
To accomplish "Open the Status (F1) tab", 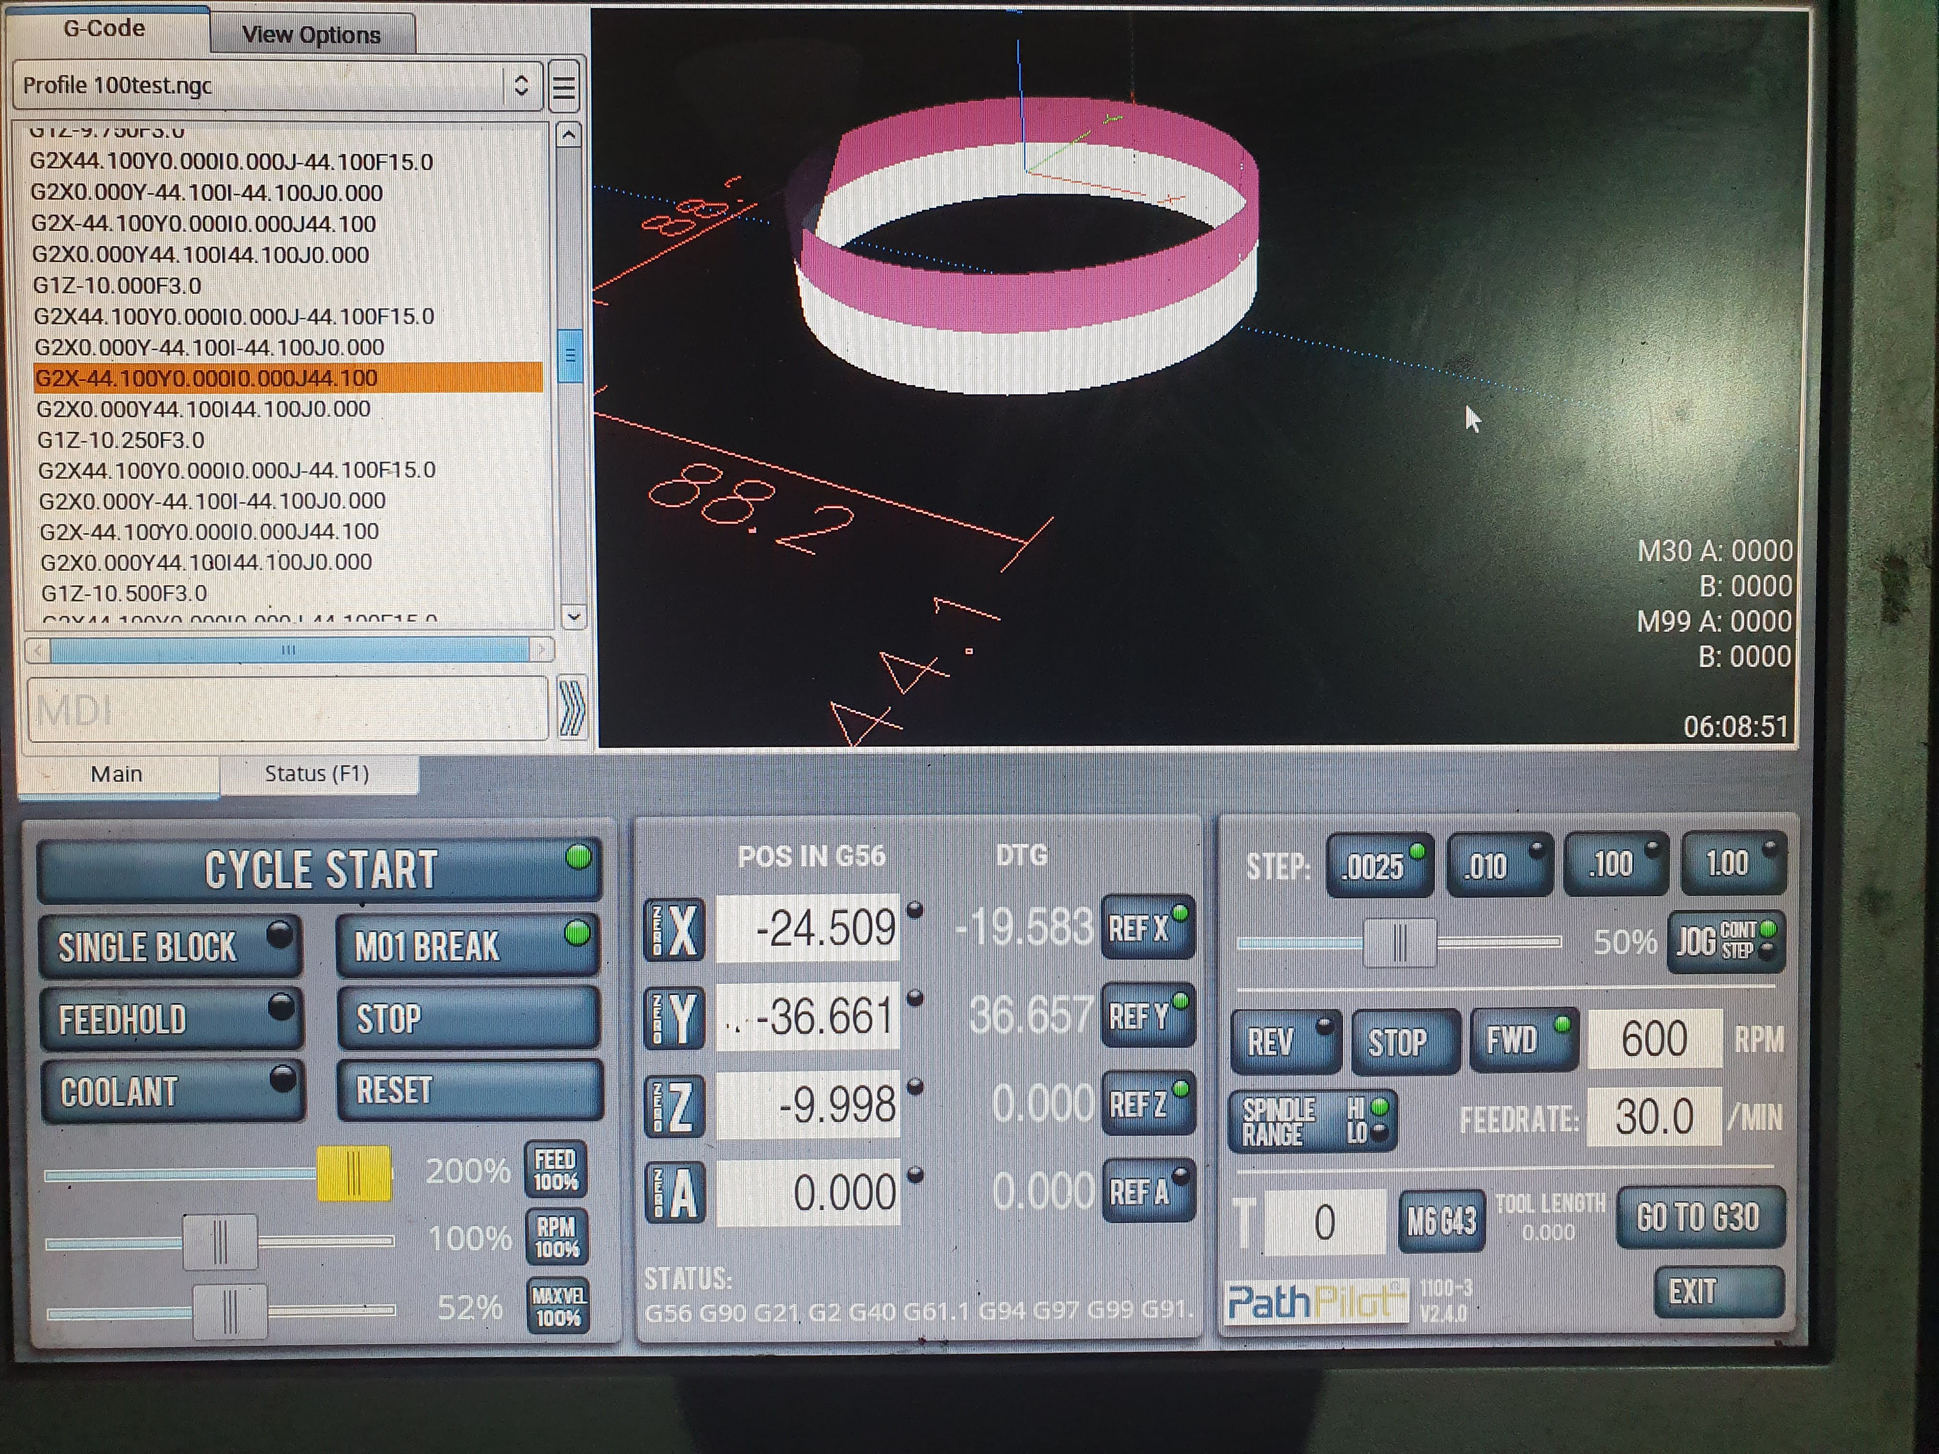I will click(x=316, y=774).
